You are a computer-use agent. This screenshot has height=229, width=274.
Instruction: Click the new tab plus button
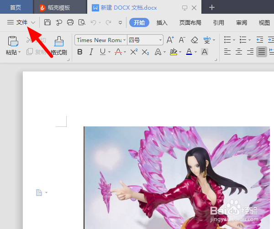[x=212, y=7]
